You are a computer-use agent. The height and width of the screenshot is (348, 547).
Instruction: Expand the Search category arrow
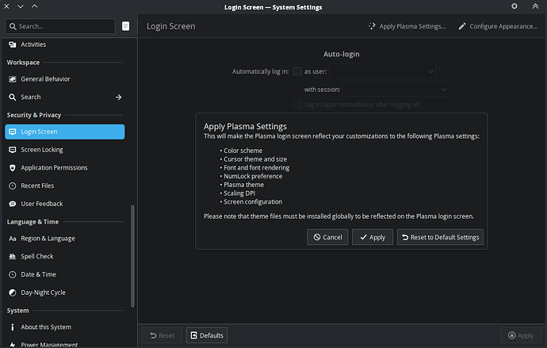[x=118, y=97]
